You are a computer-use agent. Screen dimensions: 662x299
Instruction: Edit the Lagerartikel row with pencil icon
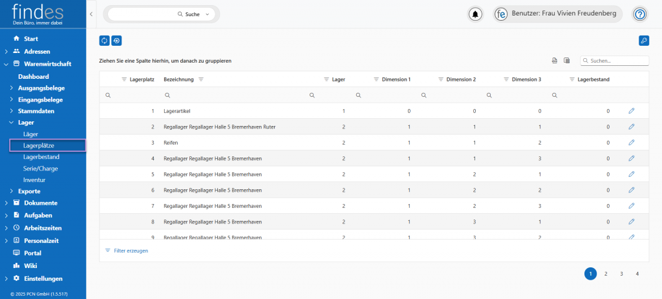click(632, 111)
